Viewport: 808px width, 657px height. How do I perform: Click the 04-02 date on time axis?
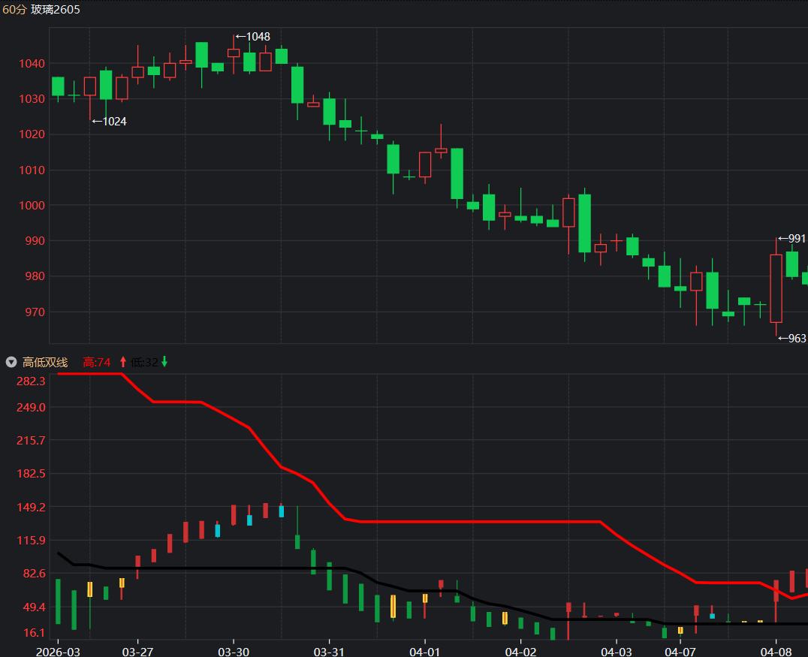520,651
